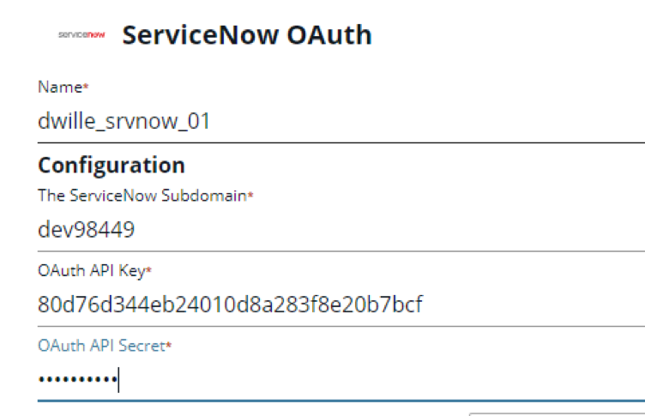Image resolution: width=645 pixels, height=416 pixels.
Task: Click the blue active underline below API Secret
Action: tap(341, 401)
